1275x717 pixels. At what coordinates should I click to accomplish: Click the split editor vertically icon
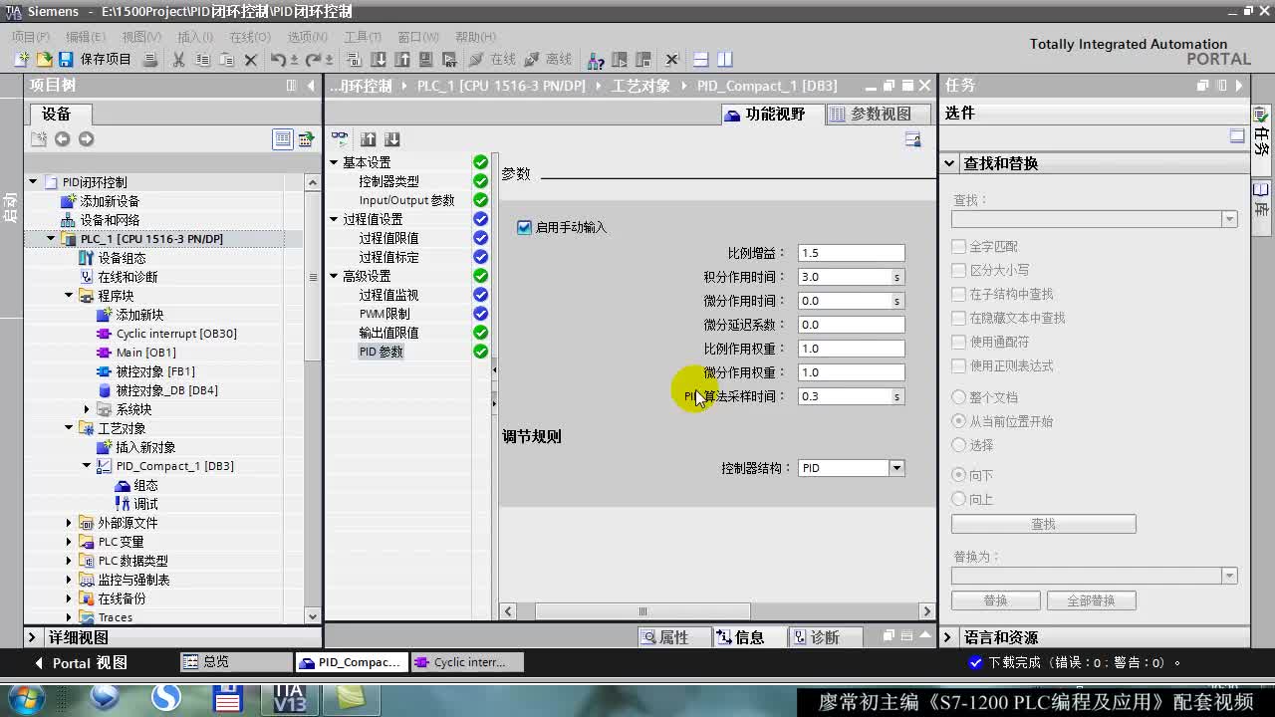click(724, 60)
